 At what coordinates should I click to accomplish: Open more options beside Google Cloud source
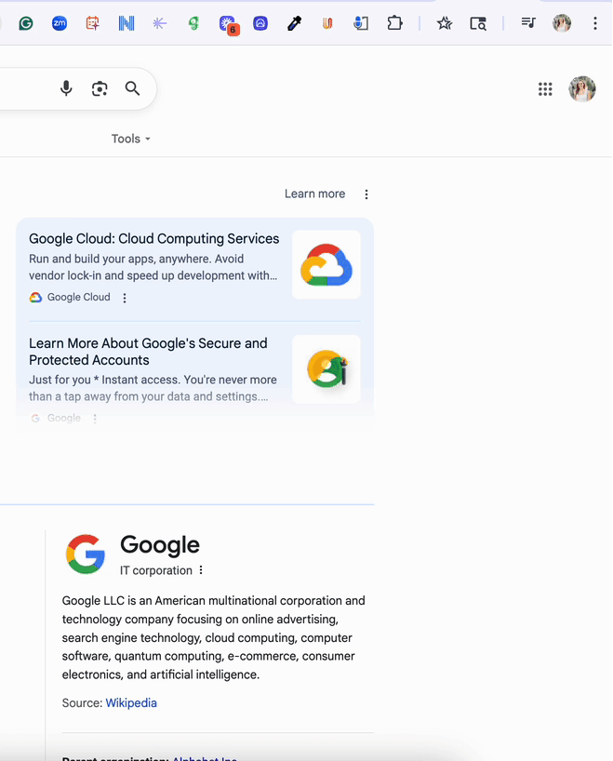125,299
